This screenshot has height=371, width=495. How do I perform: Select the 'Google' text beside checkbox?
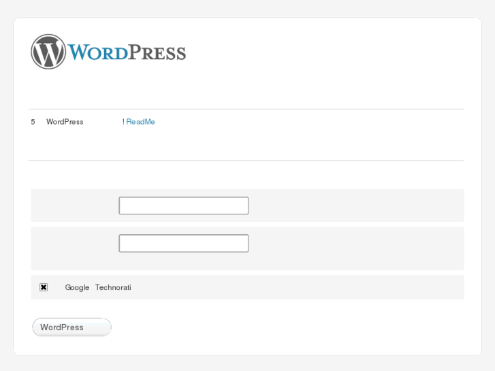(x=77, y=288)
